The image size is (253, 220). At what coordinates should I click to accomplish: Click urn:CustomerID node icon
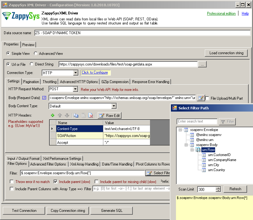coord(204,155)
